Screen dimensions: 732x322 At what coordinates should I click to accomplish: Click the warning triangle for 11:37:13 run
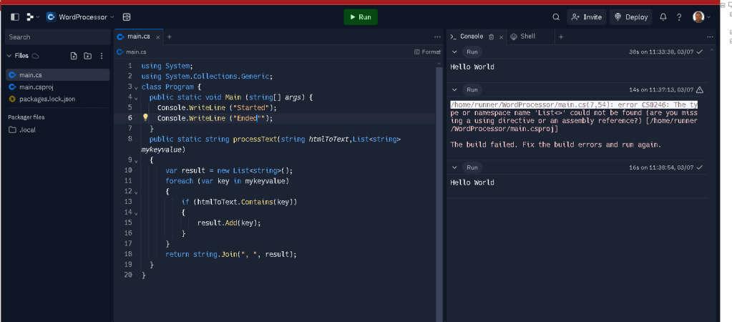[699, 89]
